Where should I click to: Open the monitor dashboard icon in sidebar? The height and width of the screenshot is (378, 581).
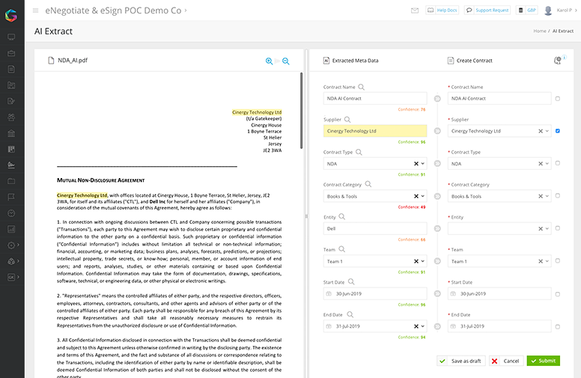tap(11, 37)
